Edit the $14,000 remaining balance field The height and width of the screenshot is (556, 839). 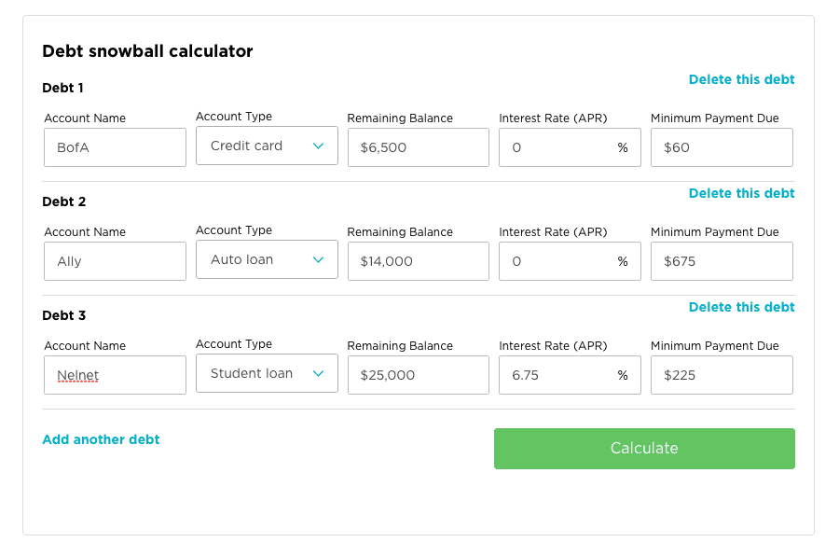[x=419, y=261]
